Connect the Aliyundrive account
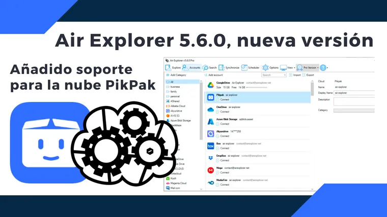387x217 pixels. pos(223,136)
